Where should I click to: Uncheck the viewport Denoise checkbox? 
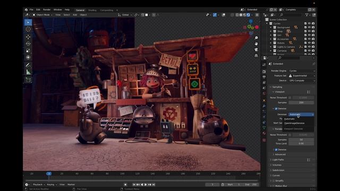[x=276, y=108]
